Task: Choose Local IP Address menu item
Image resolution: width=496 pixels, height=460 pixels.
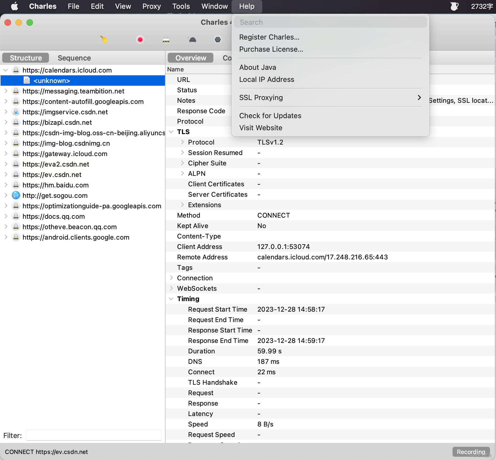Action: click(x=330, y=79)
